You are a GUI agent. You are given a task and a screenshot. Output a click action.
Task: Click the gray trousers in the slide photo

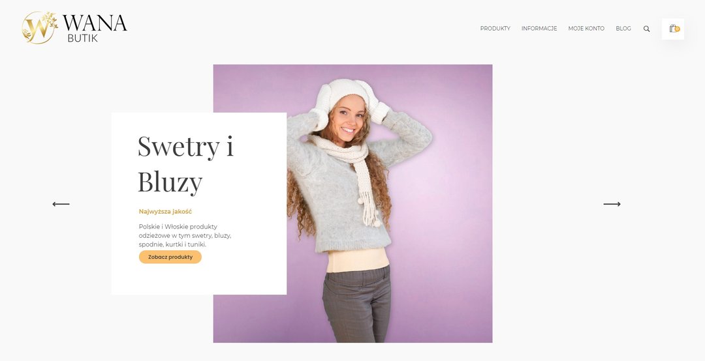point(357,304)
